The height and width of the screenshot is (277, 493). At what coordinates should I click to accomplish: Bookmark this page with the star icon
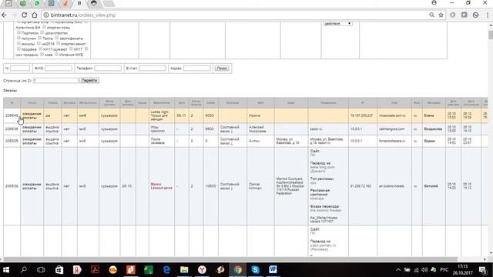441,15
